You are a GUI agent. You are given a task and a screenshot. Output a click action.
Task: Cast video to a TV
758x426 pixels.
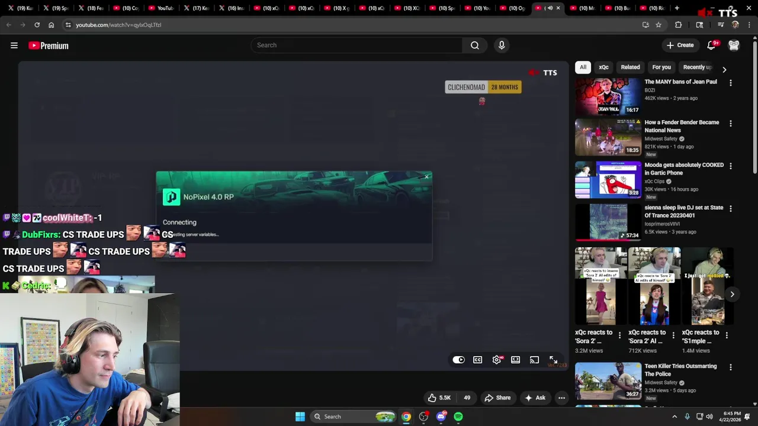point(535,360)
